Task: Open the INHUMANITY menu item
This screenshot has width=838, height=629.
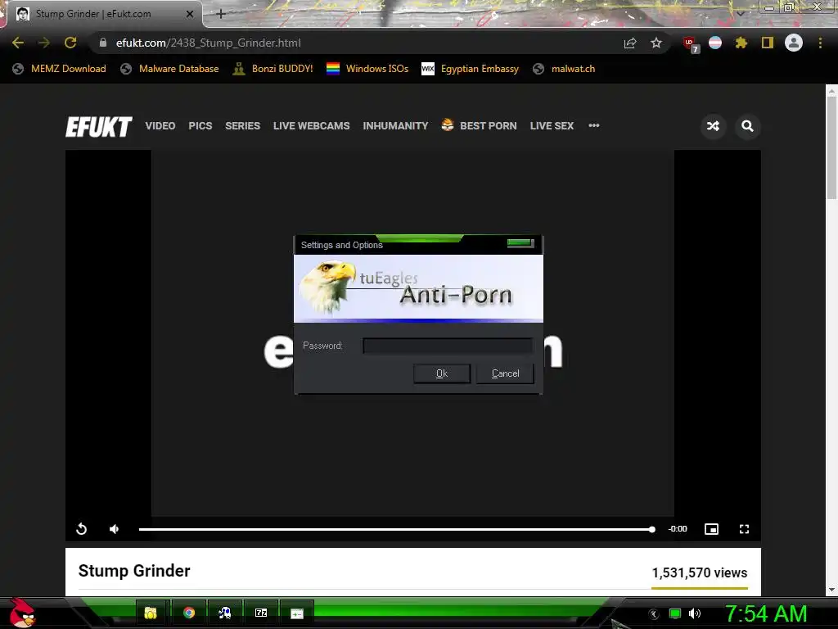Action: pyautogui.click(x=395, y=125)
